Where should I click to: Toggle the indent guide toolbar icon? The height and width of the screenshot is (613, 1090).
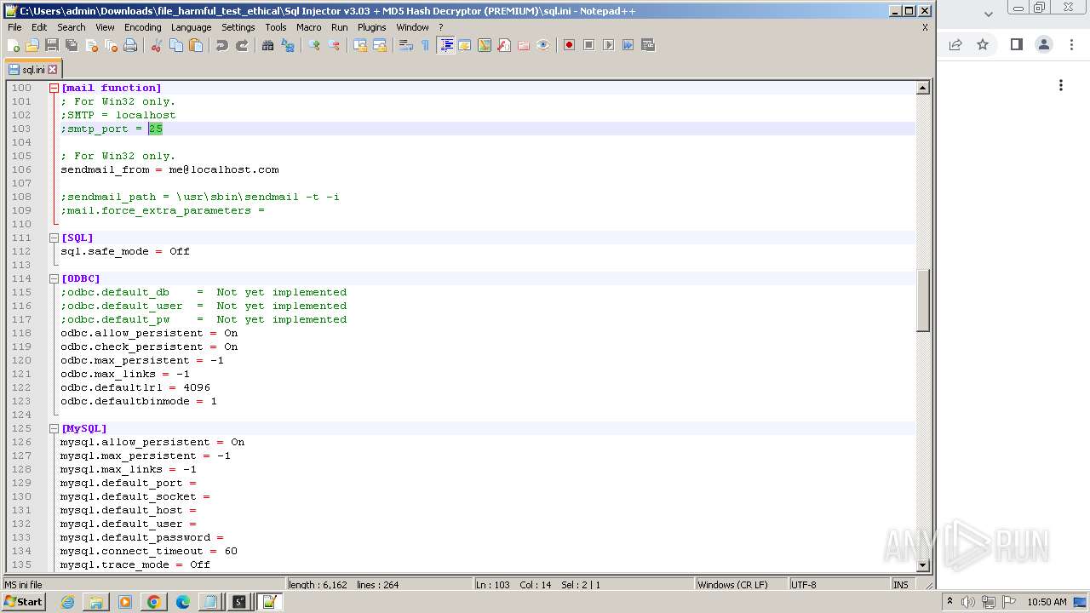pyautogui.click(x=445, y=45)
